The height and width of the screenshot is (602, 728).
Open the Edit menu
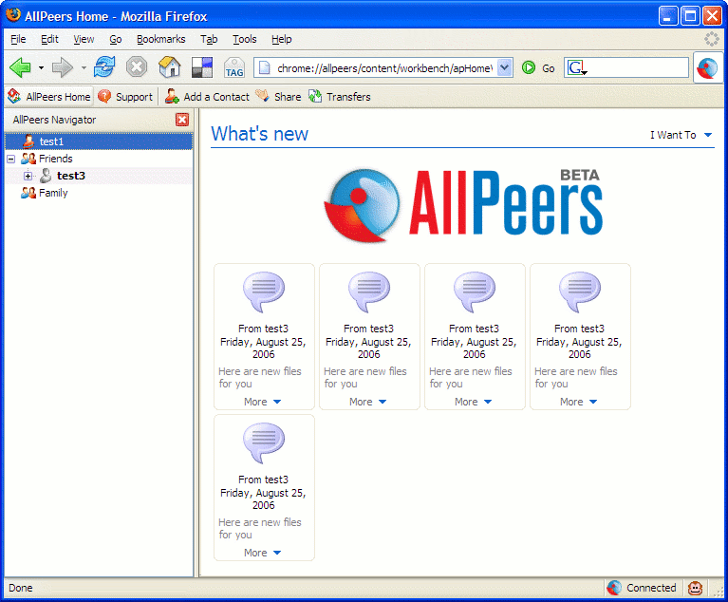click(49, 39)
